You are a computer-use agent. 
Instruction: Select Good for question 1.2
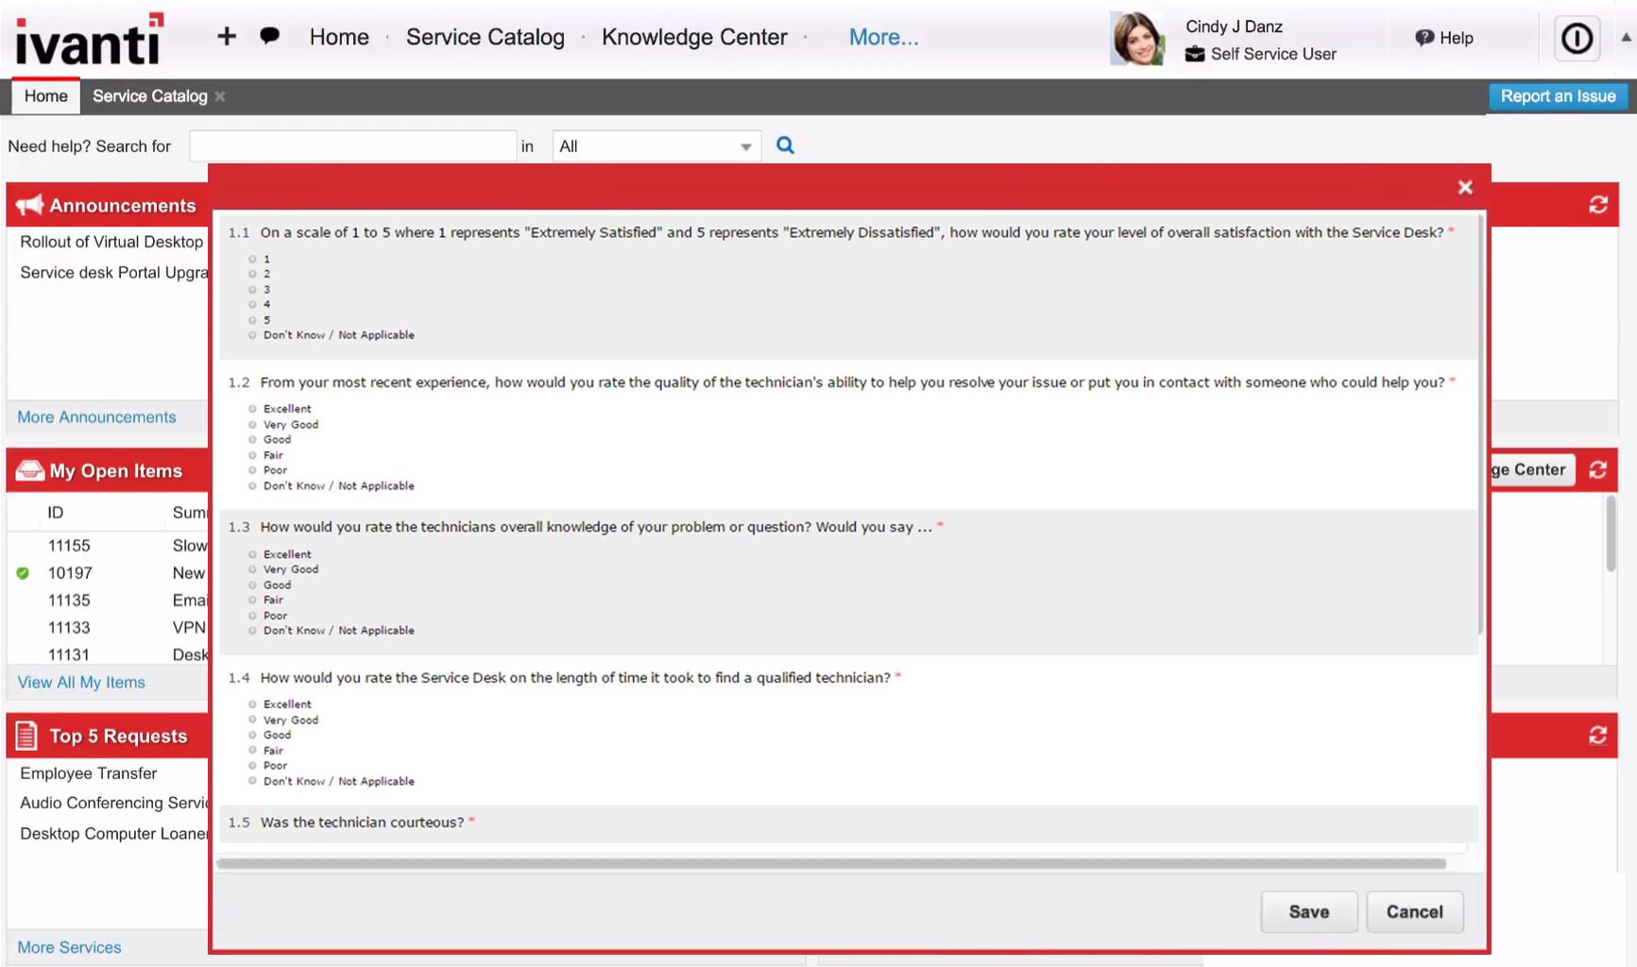click(x=252, y=440)
